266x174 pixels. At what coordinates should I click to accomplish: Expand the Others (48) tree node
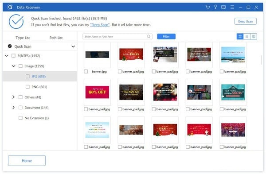coord(13,97)
